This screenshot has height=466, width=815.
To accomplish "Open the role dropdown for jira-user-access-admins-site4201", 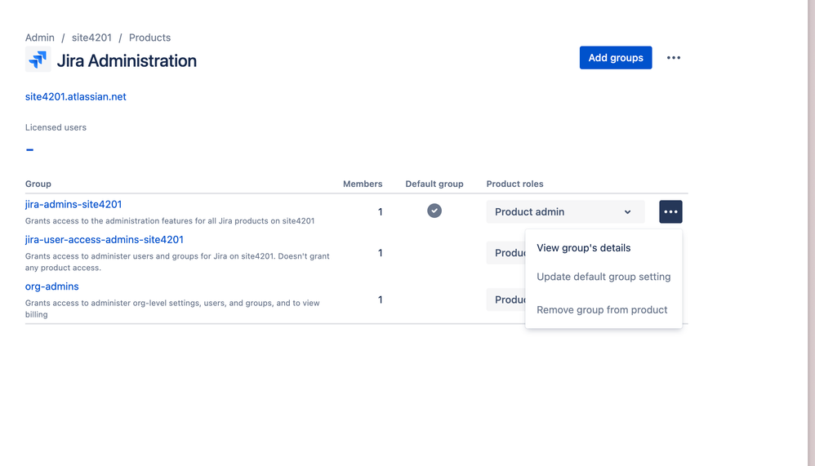I will pyautogui.click(x=505, y=253).
